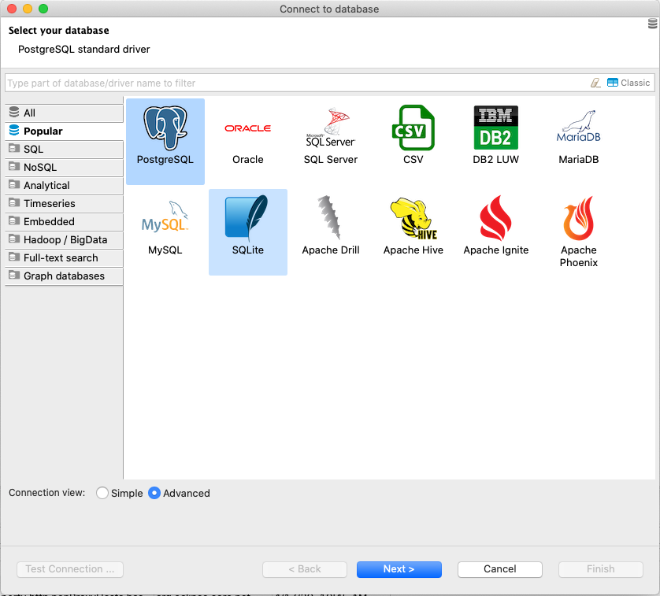Choose IBM DB2 LUW database
Viewport: 660px width, 596px height.
[x=496, y=128]
